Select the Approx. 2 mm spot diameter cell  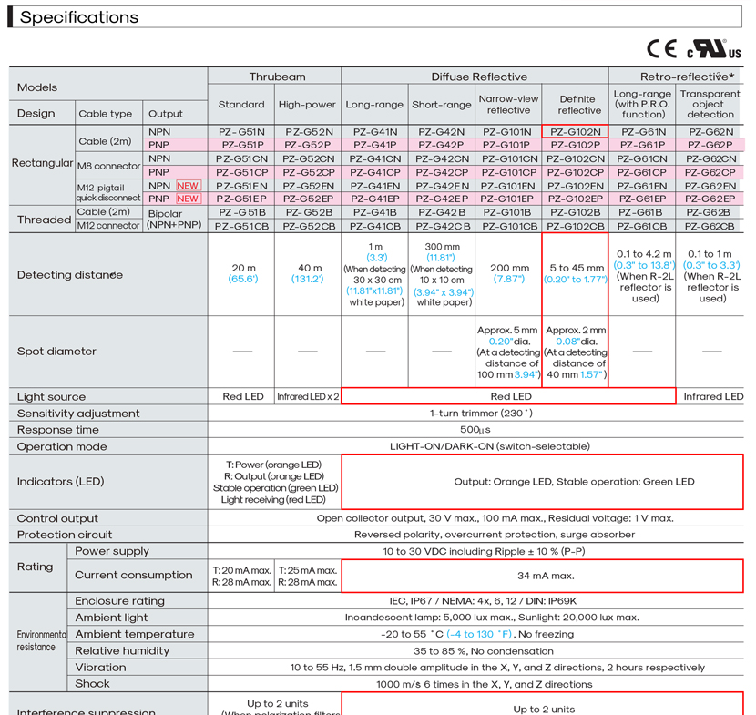(575, 352)
